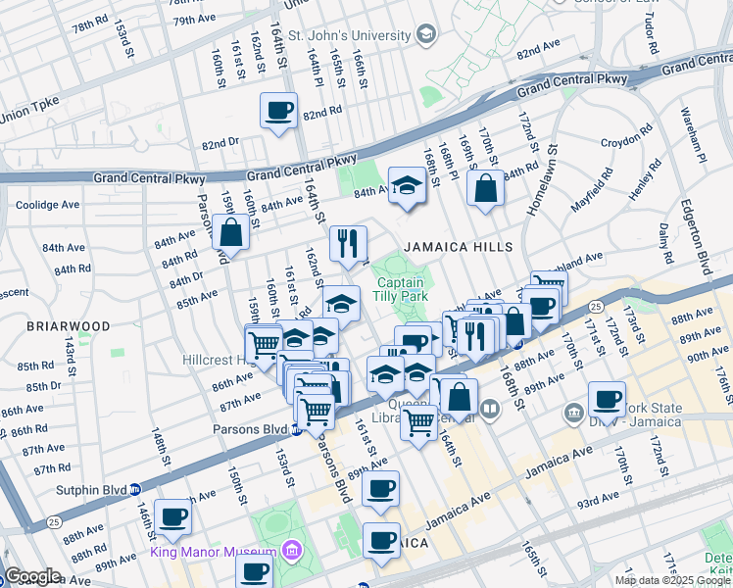Click the Captain Tilly Park label

coord(402,288)
